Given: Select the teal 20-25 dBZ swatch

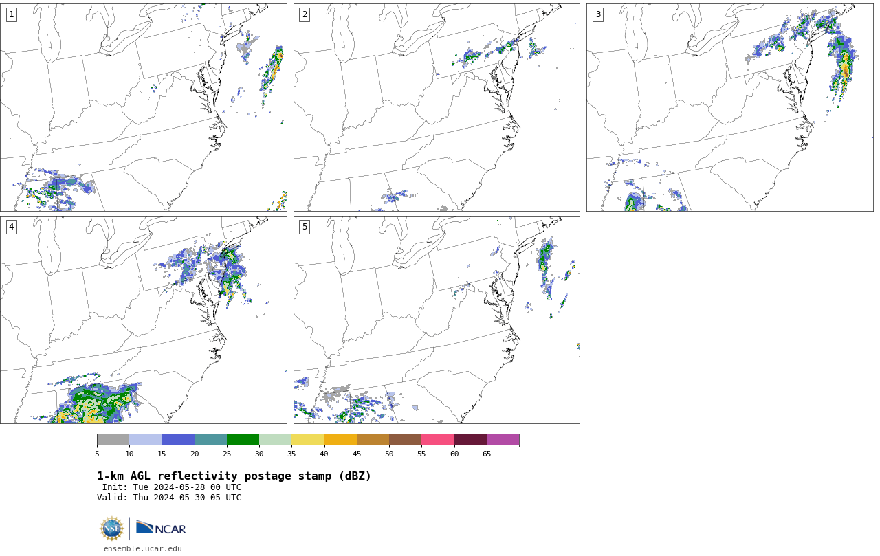Looking at the screenshot, I should click(x=210, y=440).
